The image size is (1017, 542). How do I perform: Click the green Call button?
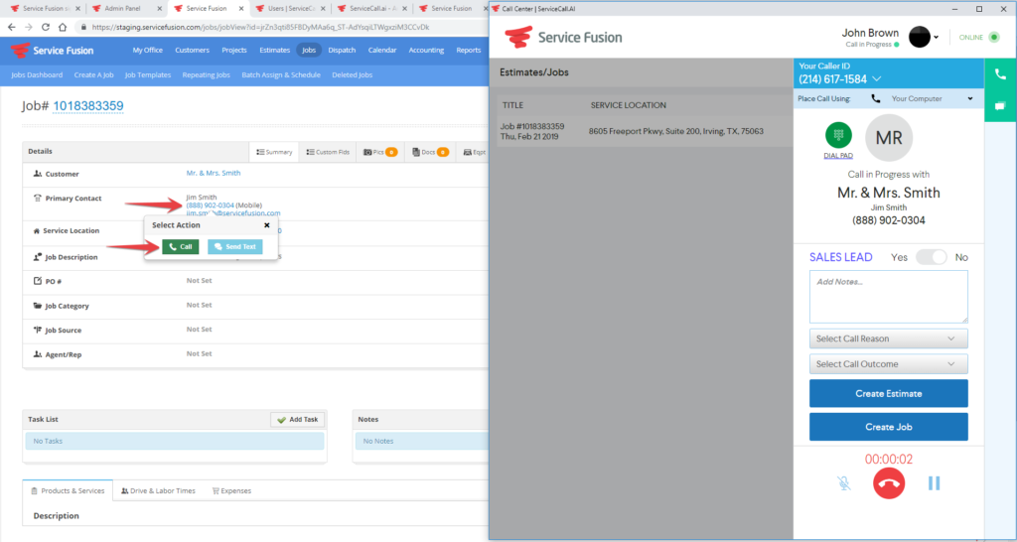coord(181,247)
